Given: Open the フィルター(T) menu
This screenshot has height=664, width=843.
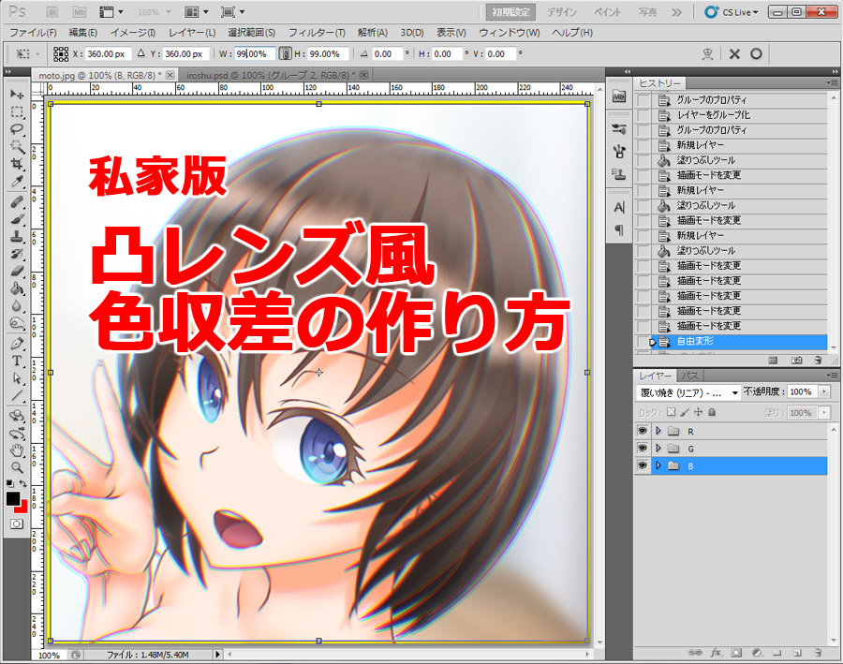Looking at the screenshot, I should tap(317, 33).
